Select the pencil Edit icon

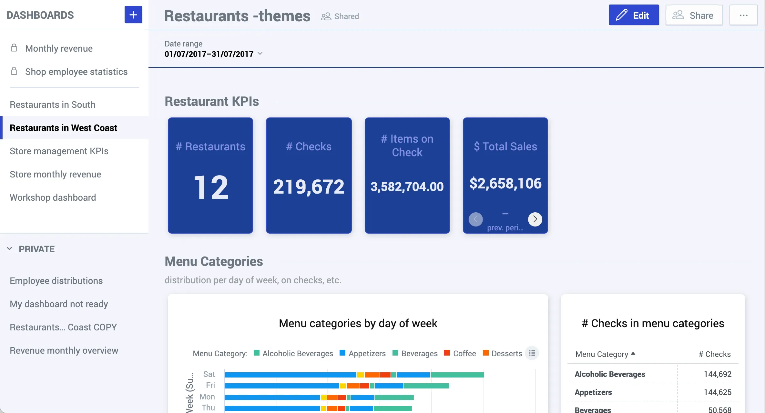(622, 15)
